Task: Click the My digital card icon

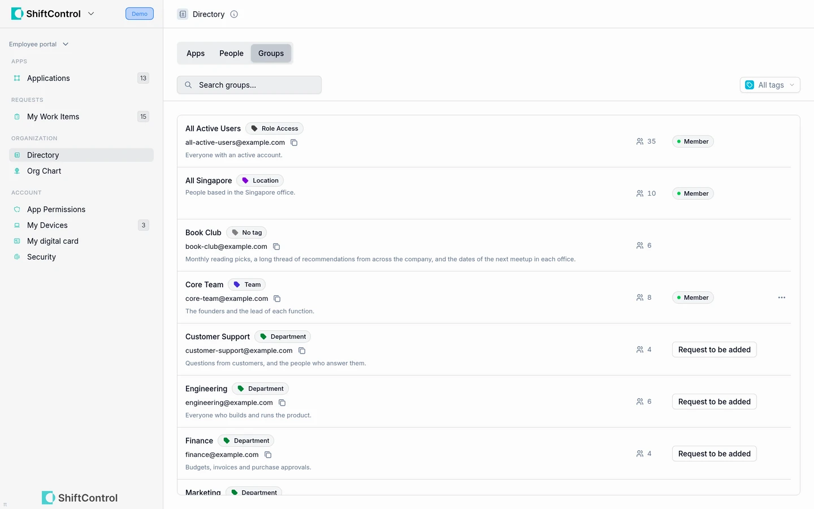Action: (x=17, y=241)
